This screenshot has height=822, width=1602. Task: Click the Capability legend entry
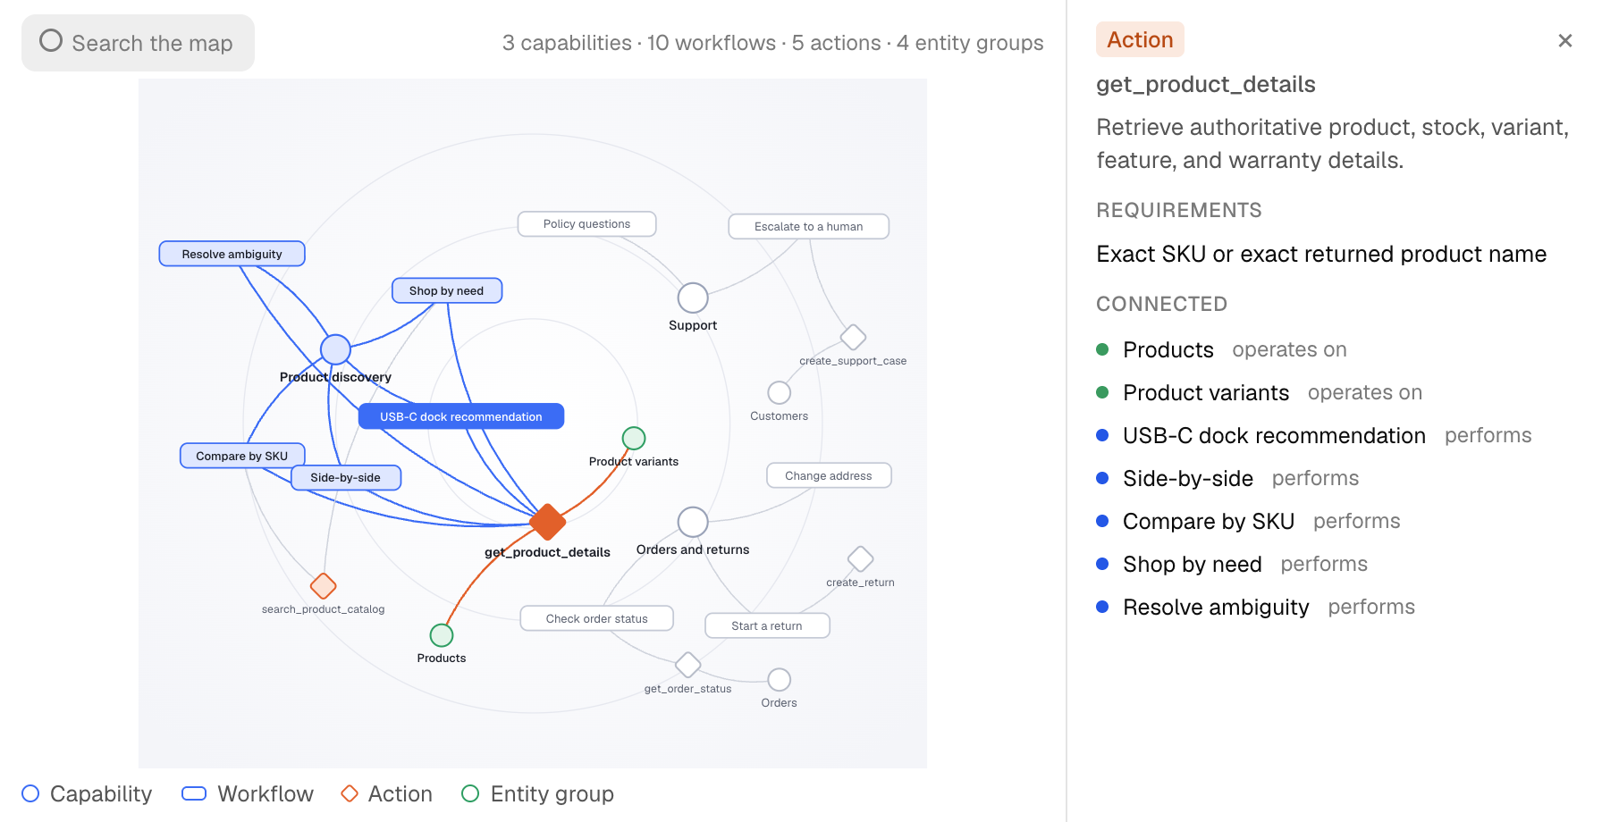(87, 793)
